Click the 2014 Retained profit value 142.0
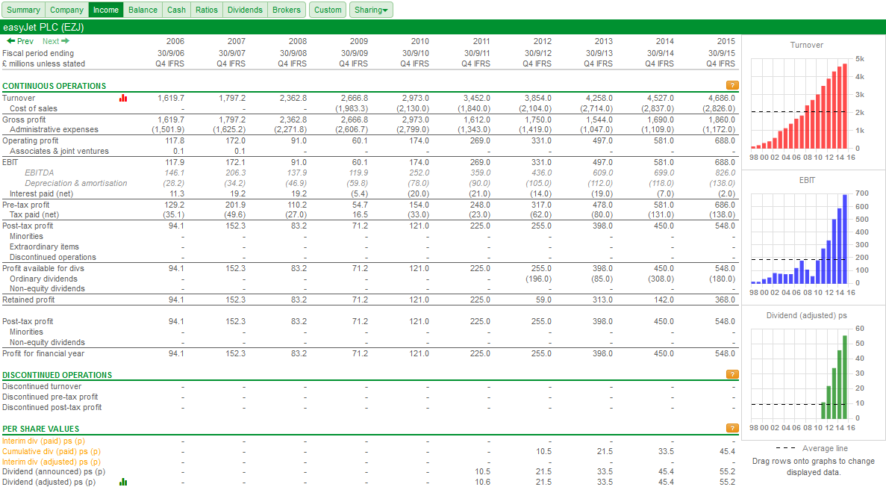The width and height of the screenshot is (886, 487). tap(664, 300)
